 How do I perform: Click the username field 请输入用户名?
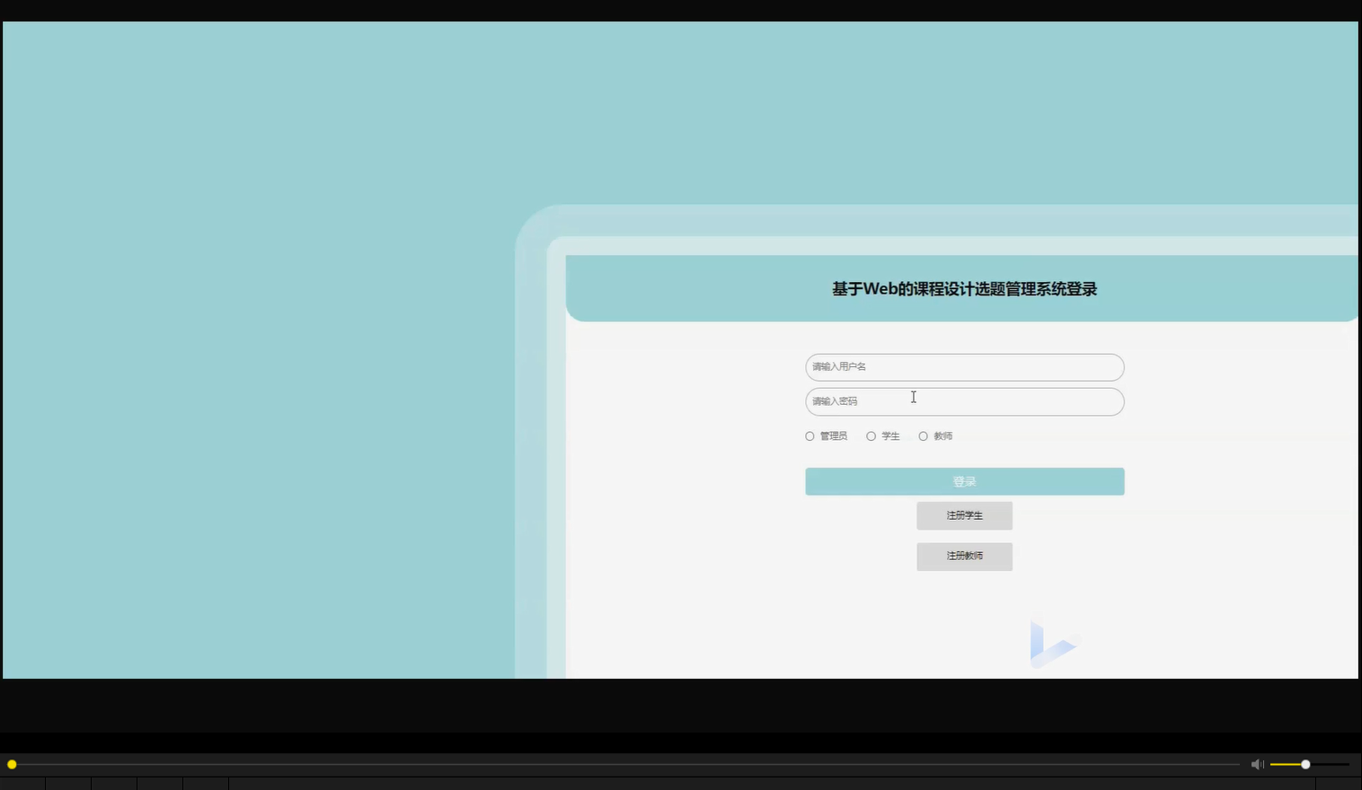coord(964,367)
